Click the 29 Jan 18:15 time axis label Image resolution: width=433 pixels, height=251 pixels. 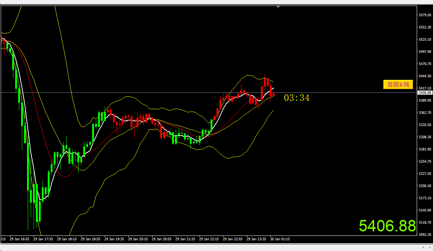(67, 239)
